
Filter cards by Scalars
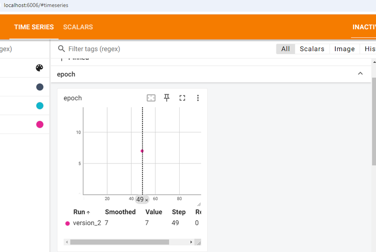click(x=312, y=49)
